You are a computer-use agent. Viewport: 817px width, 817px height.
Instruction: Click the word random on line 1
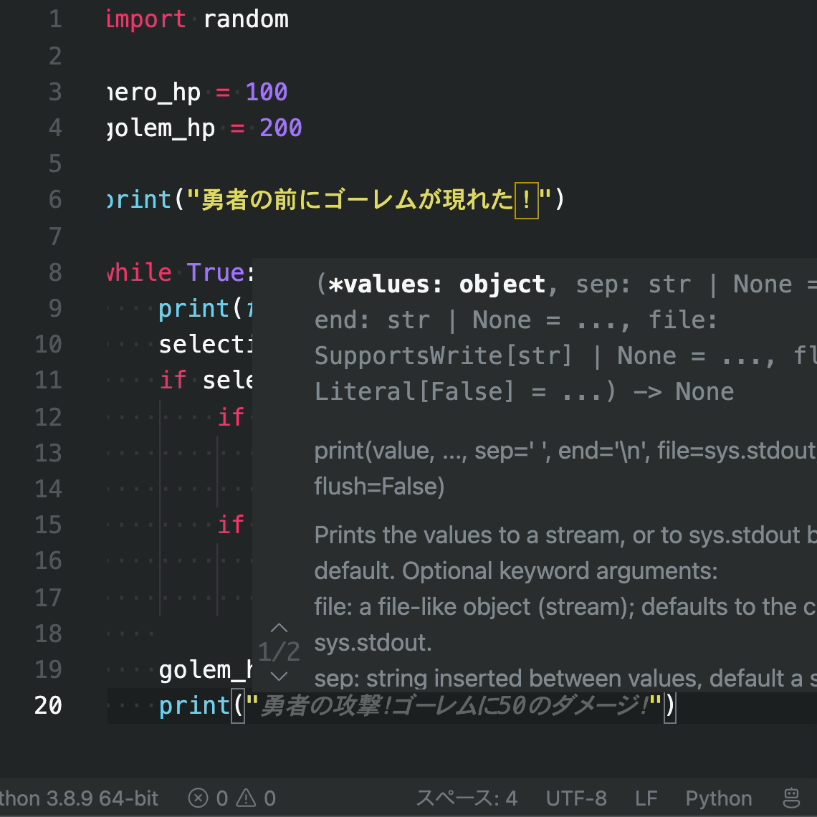point(245,19)
